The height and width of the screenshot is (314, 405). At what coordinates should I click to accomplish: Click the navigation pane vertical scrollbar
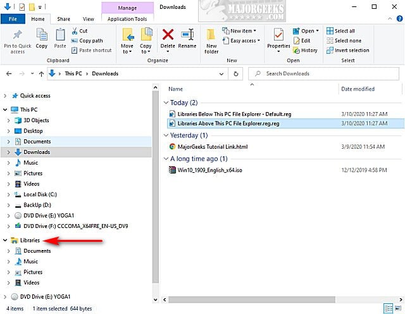pyautogui.click(x=155, y=187)
